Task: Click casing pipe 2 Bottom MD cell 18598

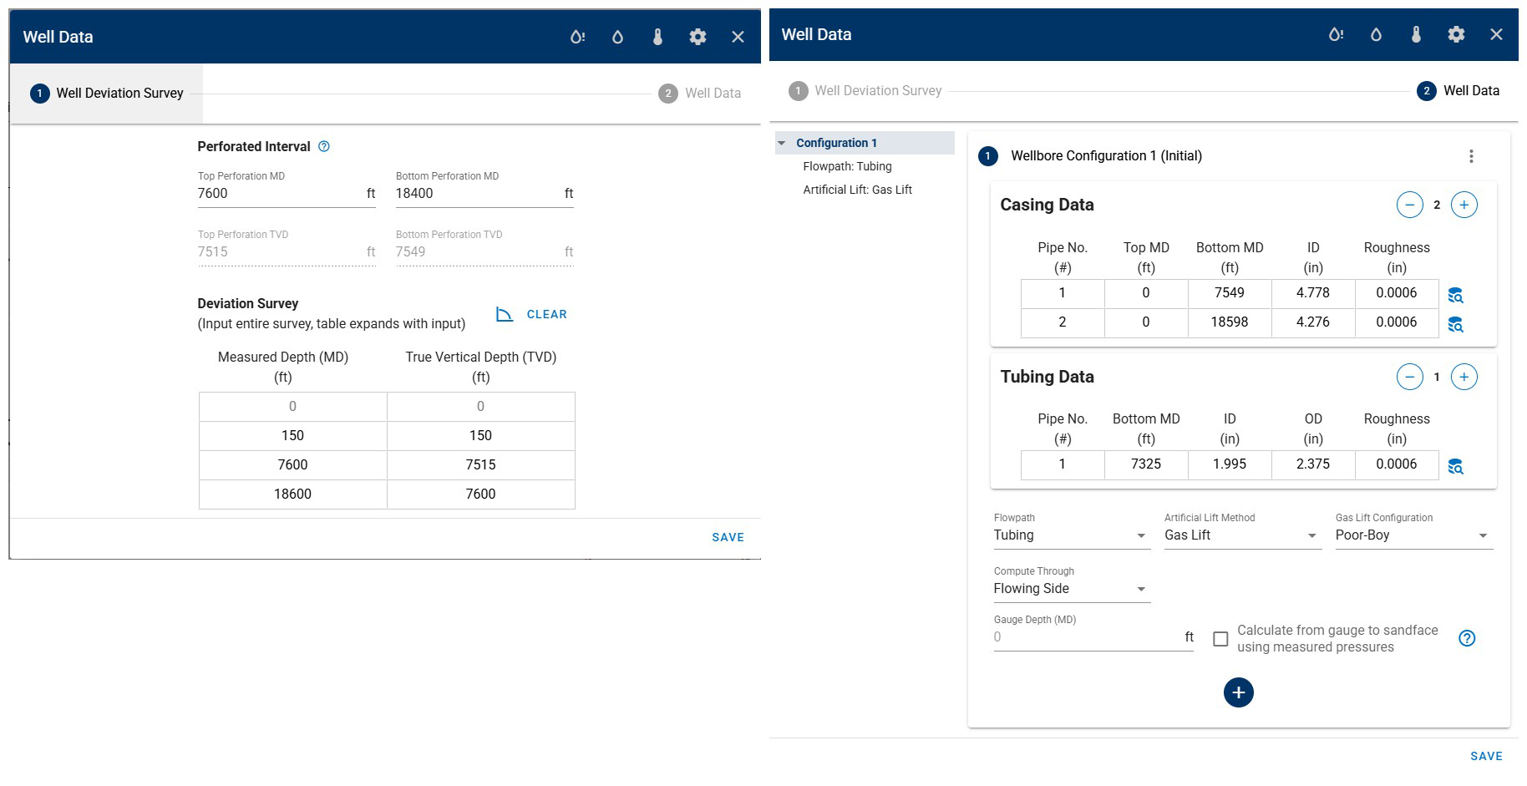Action: [1230, 322]
